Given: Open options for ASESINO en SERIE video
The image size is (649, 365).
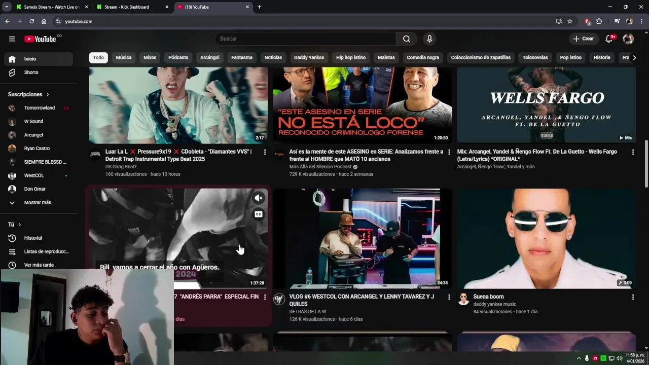Looking at the screenshot, I should click(x=449, y=152).
